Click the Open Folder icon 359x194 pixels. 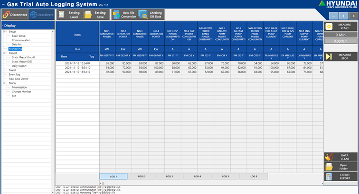[329, 167]
